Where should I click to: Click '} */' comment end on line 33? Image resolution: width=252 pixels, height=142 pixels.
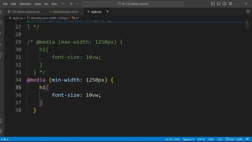click(x=39, y=72)
